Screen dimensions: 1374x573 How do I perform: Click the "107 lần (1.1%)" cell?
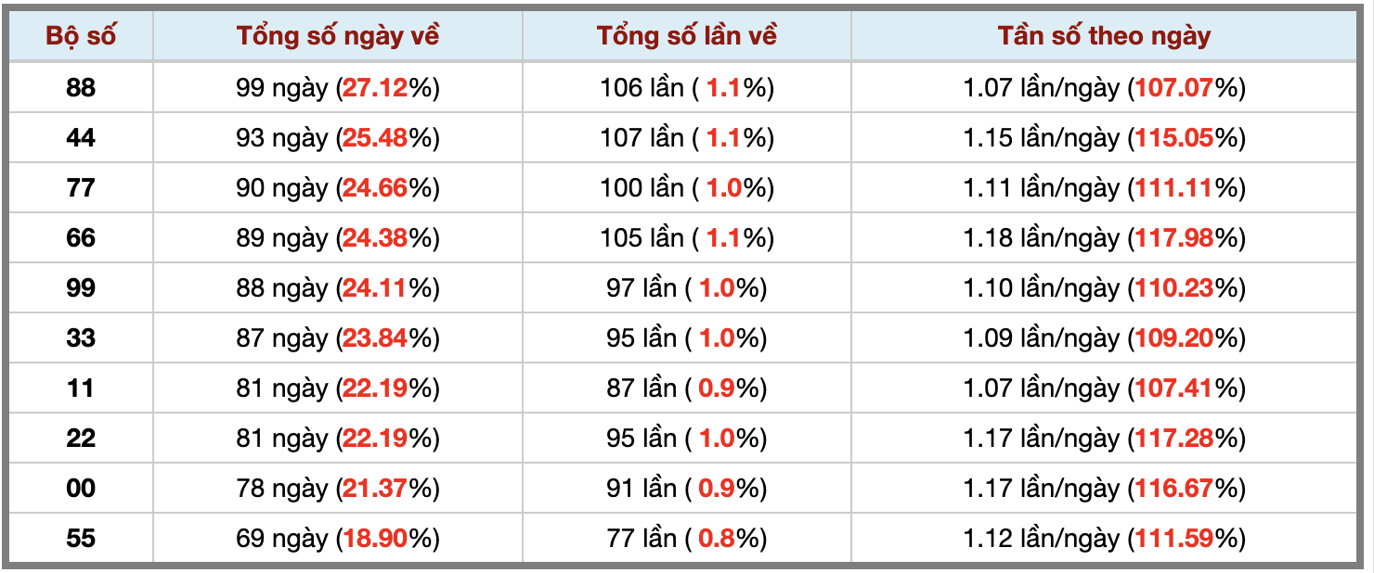pos(687,138)
